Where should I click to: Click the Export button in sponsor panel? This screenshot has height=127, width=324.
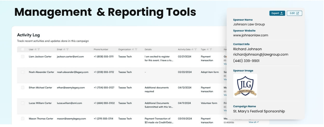coord(277,13)
